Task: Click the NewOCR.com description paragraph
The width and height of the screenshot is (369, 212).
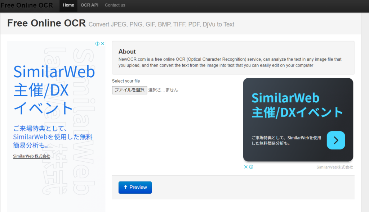Action: (230, 62)
